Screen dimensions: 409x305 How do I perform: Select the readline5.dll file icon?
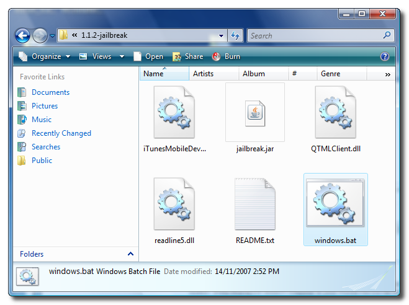coord(174,205)
